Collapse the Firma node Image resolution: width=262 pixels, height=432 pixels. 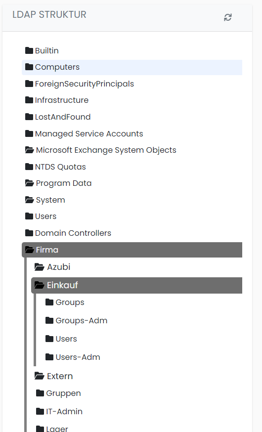coord(132,250)
